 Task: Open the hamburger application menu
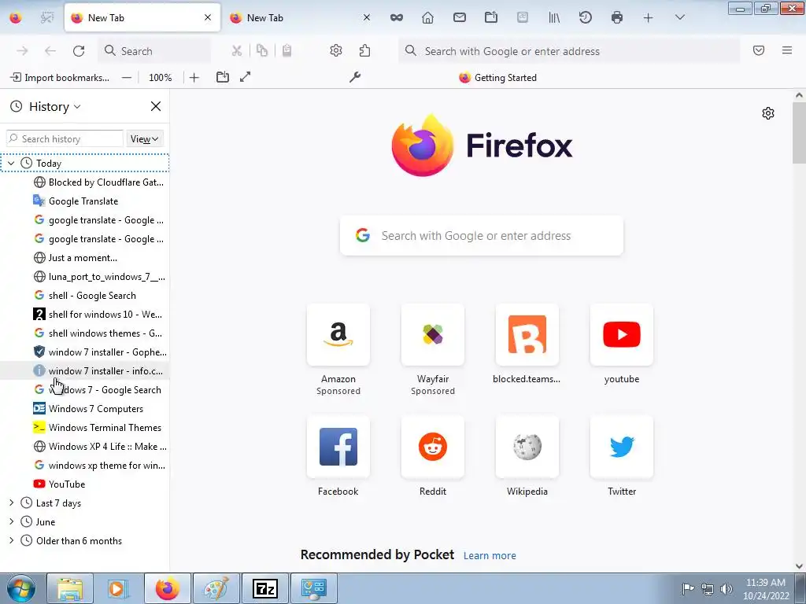pos(787,50)
